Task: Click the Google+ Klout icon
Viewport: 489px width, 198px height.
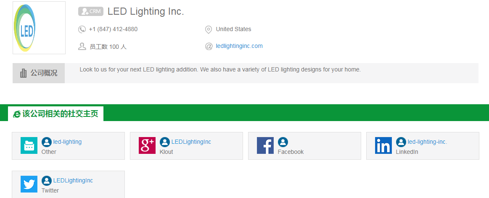Action: click(147, 145)
